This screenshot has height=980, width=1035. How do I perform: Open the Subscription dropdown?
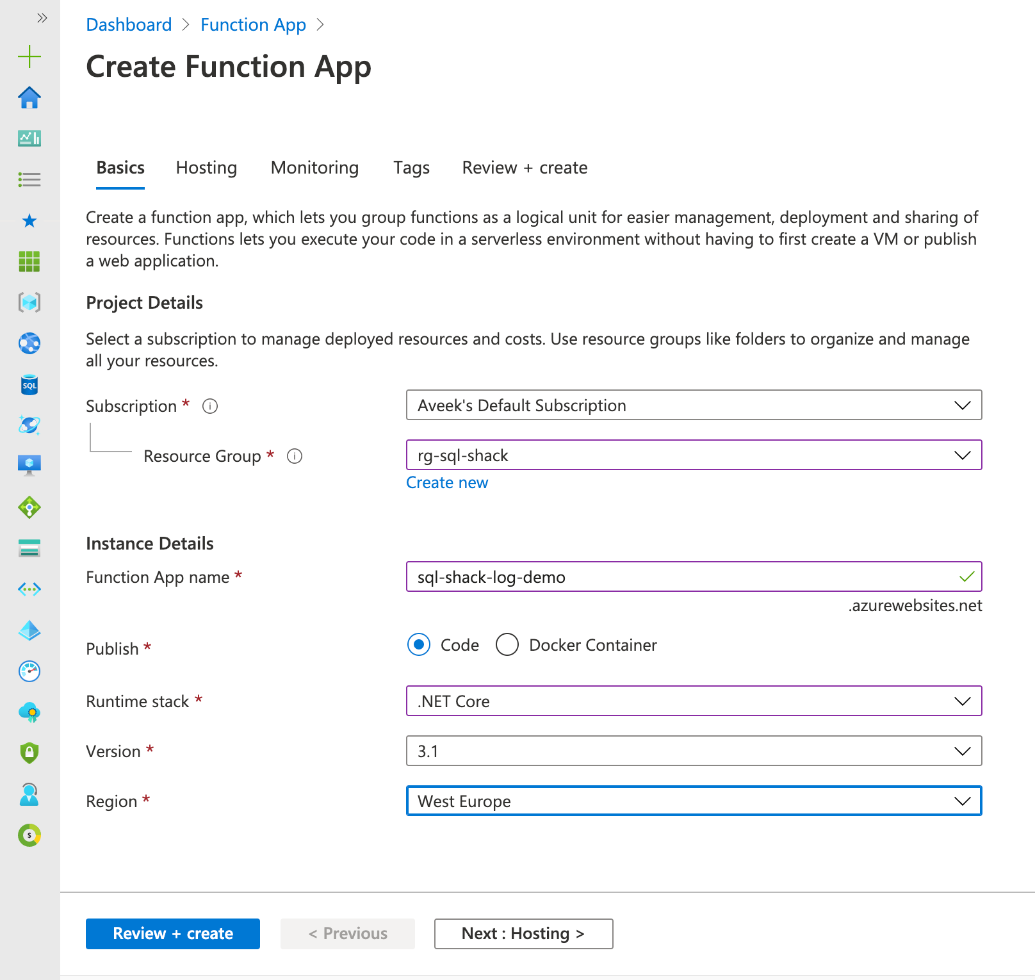(694, 405)
